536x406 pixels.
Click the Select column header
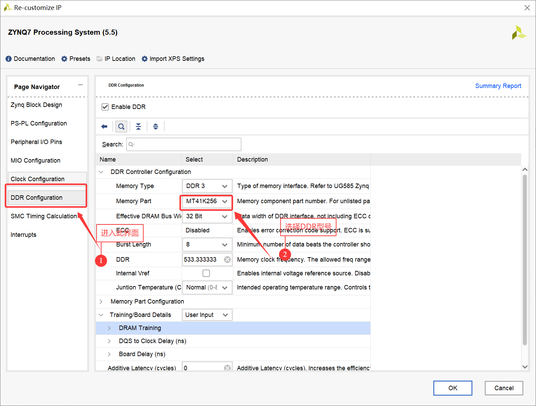(207, 160)
